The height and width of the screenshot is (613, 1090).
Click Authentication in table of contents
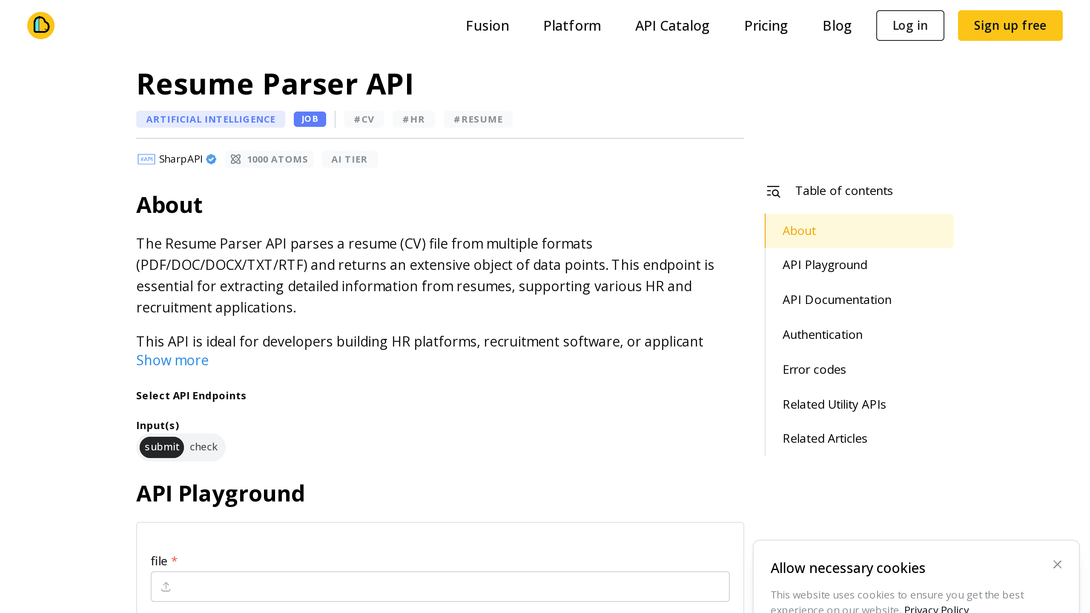click(822, 334)
